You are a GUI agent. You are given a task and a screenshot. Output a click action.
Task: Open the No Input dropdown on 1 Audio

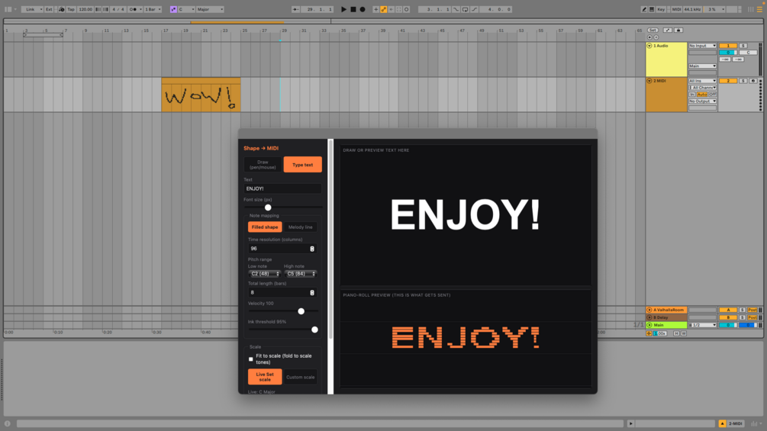click(x=702, y=46)
